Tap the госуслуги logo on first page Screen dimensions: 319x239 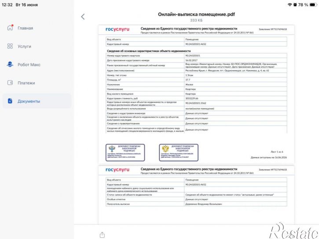[117, 29]
